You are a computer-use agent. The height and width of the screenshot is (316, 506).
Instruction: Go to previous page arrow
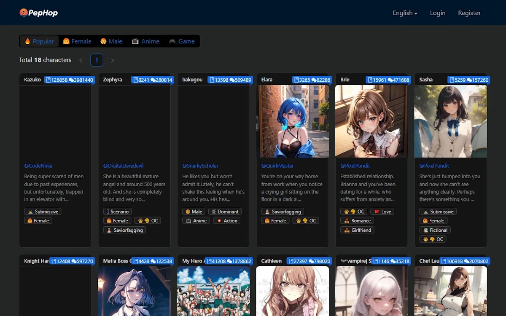[81, 60]
